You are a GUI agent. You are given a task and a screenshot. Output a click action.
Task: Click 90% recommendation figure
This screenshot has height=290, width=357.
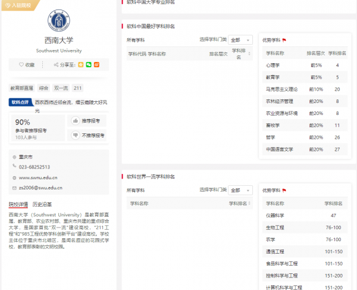tap(23, 122)
